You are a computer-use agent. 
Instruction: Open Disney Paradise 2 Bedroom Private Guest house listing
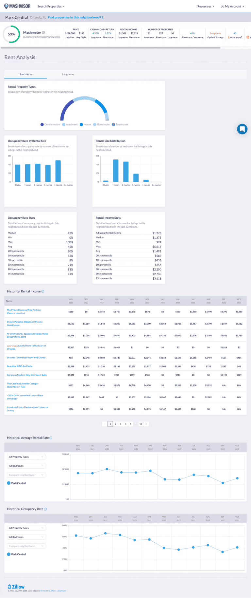tap(25, 324)
